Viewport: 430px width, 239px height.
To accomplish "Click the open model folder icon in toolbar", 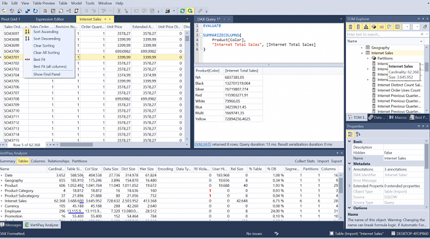I will tap(4, 11).
